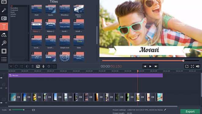The width and height of the screenshot is (202, 114).
Task: Click the picture icon toolbar button
Action: point(38,66)
